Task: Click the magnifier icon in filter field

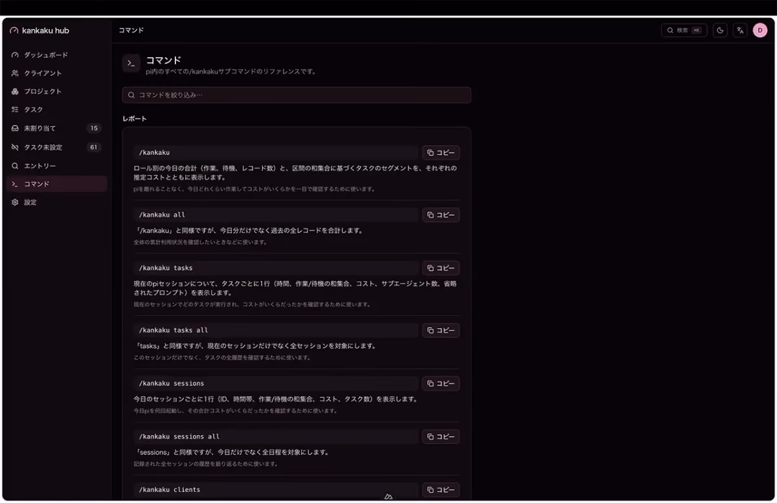Action: tap(132, 95)
